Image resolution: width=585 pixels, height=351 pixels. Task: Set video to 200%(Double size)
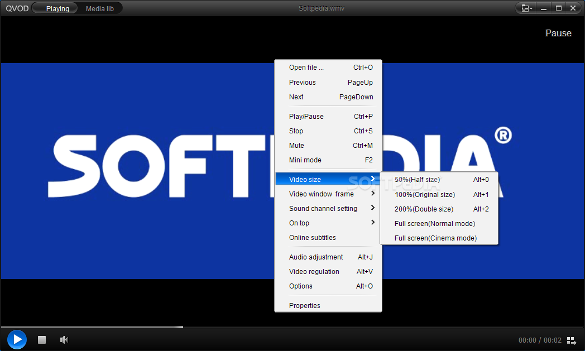pyautogui.click(x=439, y=209)
